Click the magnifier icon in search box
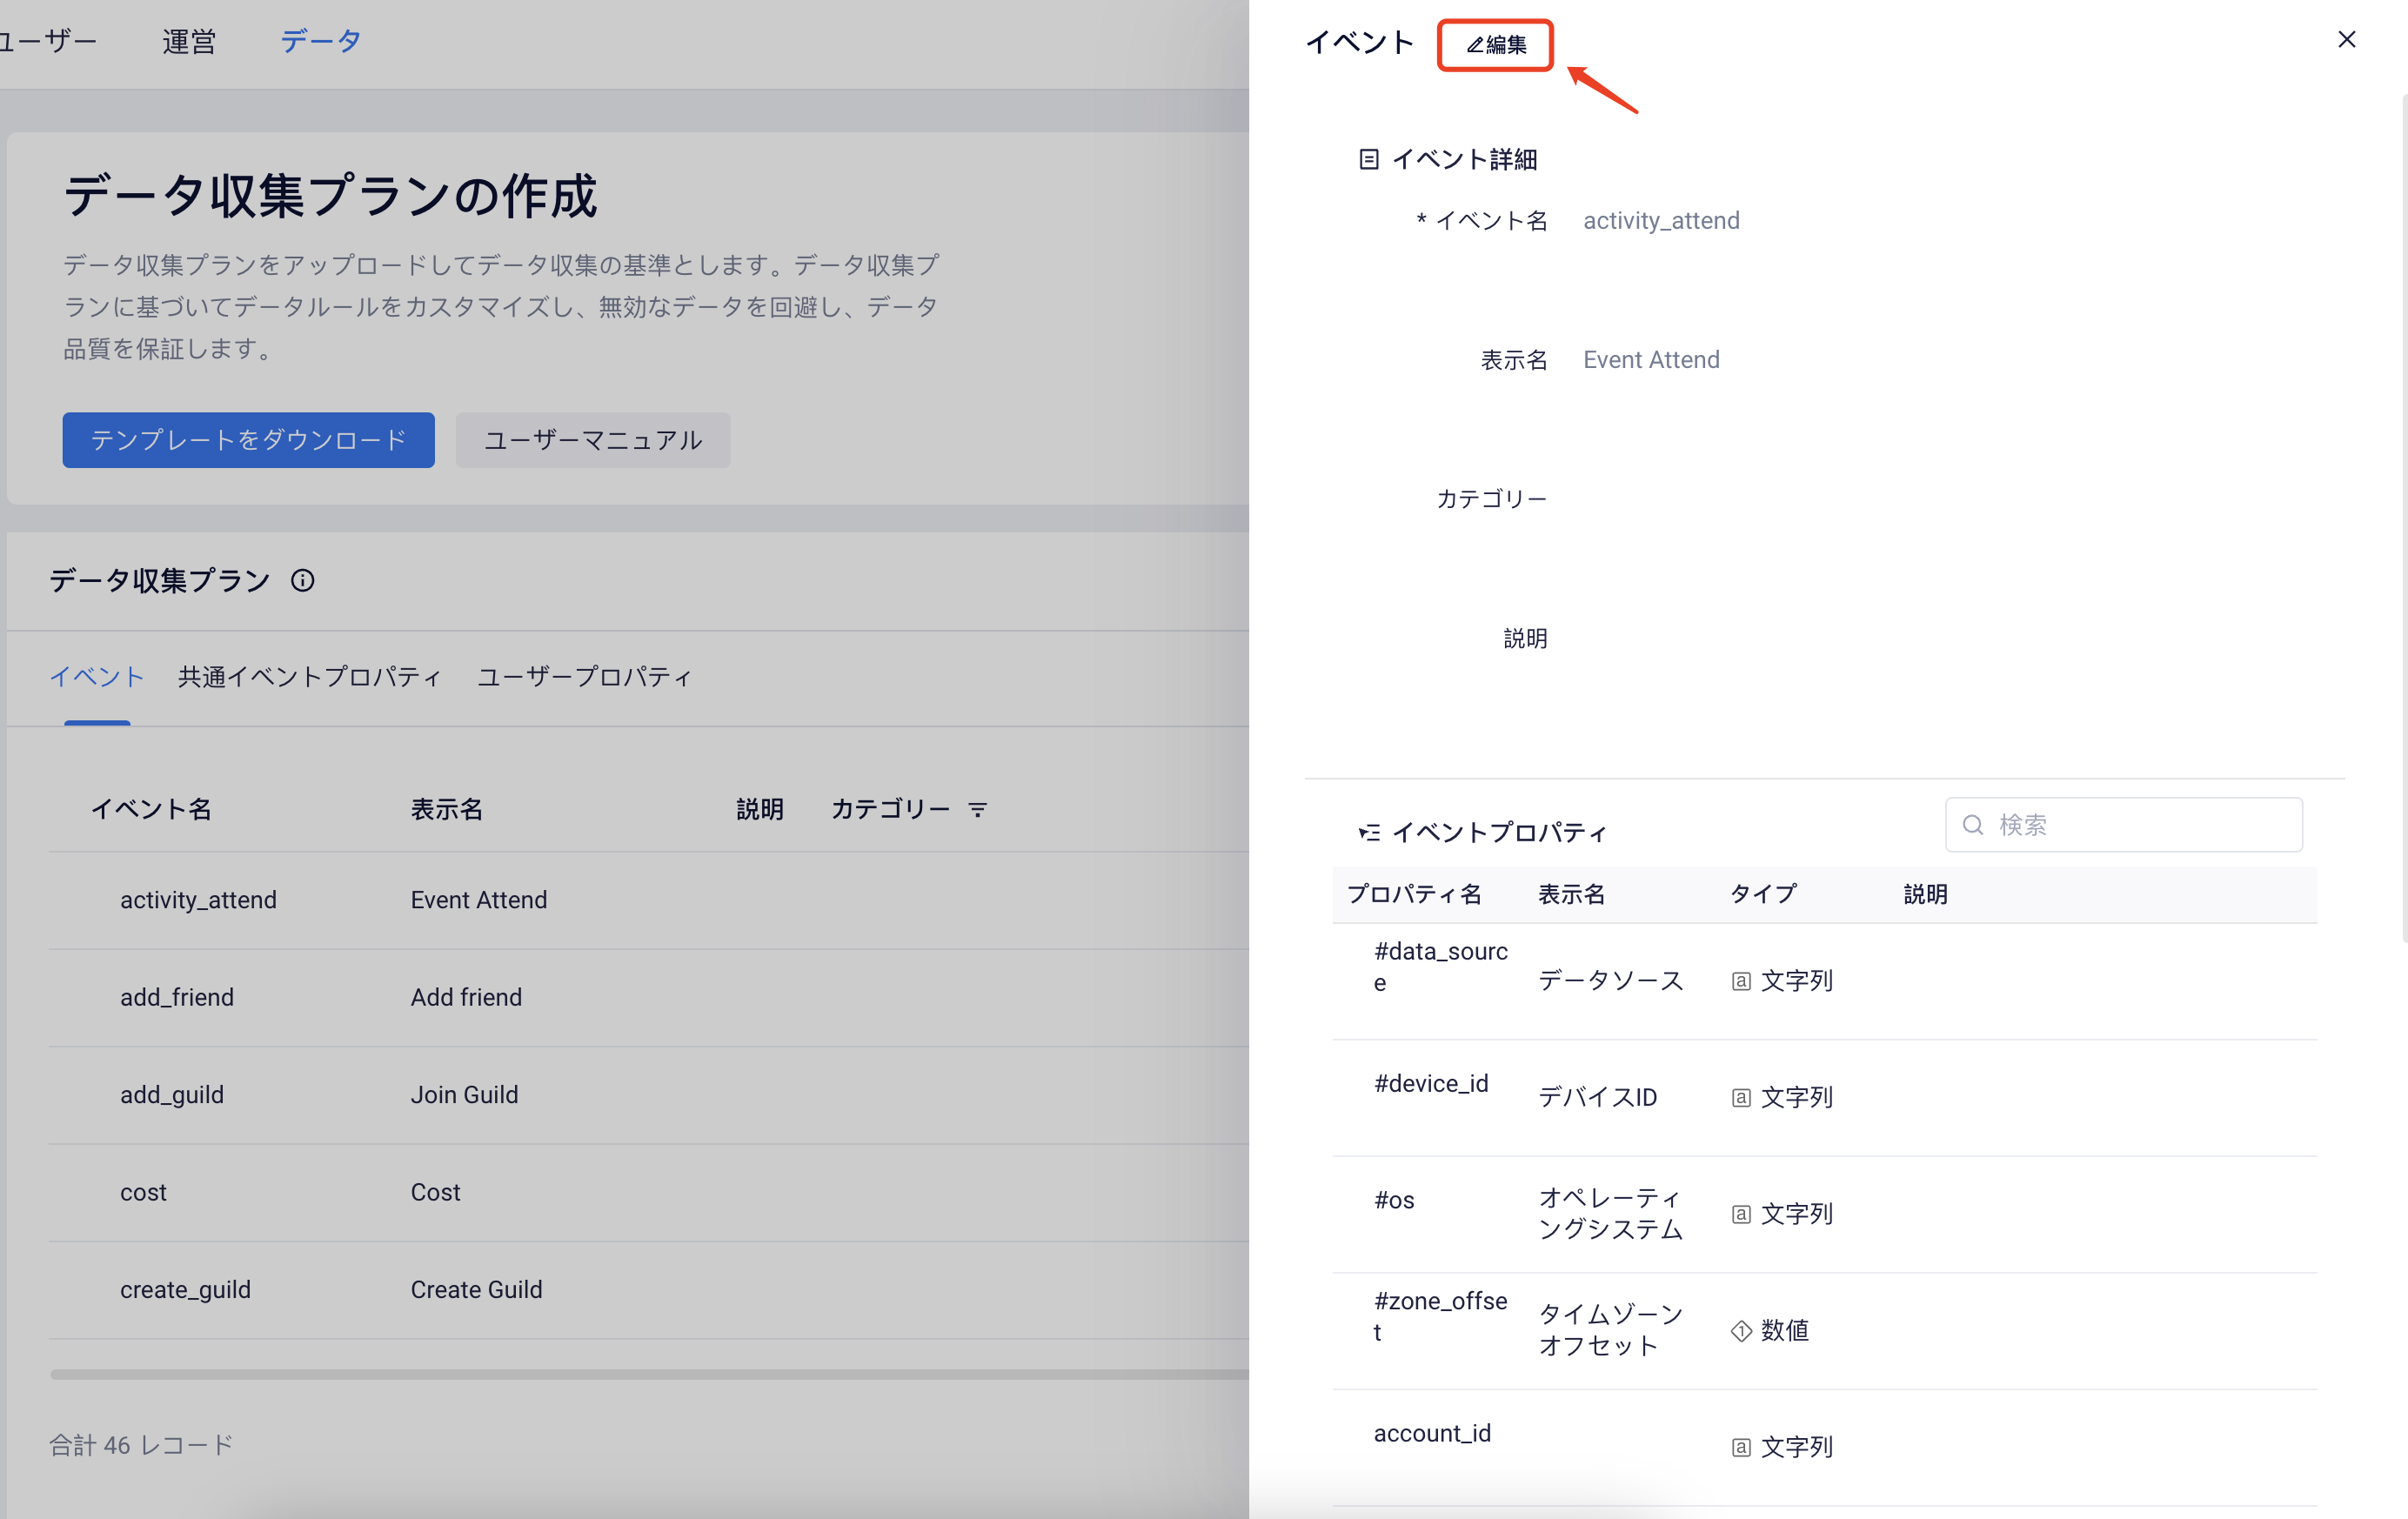 click(x=1972, y=825)
